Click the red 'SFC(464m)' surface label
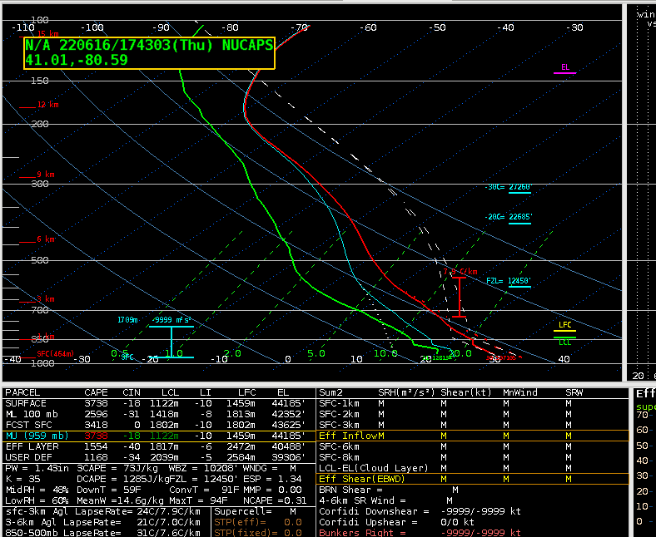The image size is (656, 537). point(55,354)
